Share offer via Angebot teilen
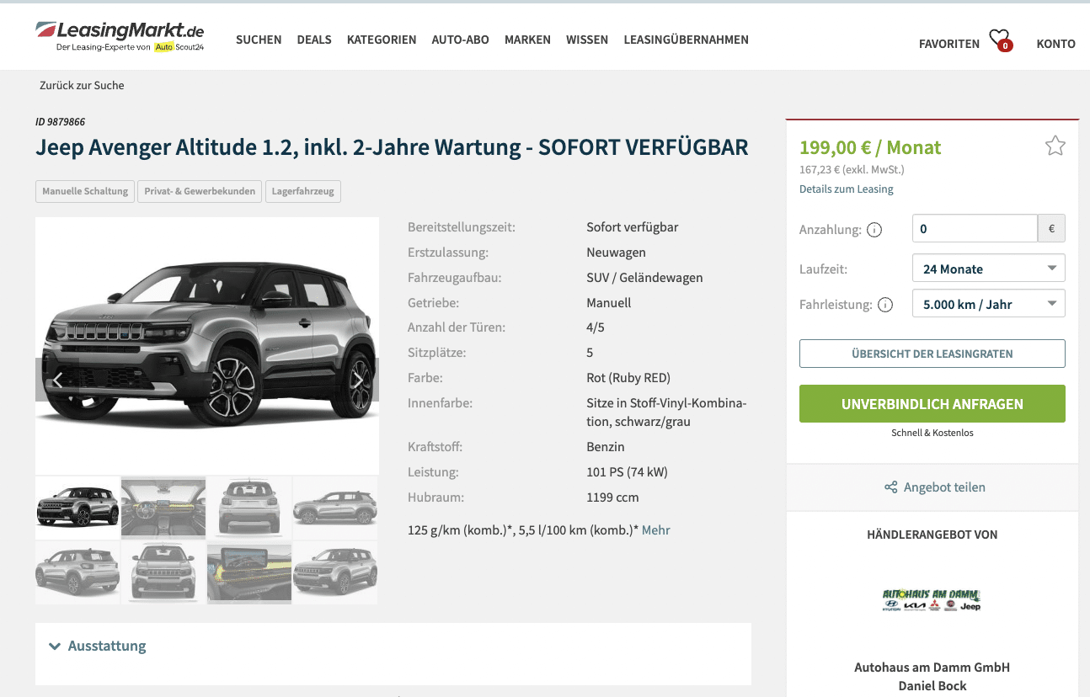Screen dimensions: 1090x697 tap(934, 487)
